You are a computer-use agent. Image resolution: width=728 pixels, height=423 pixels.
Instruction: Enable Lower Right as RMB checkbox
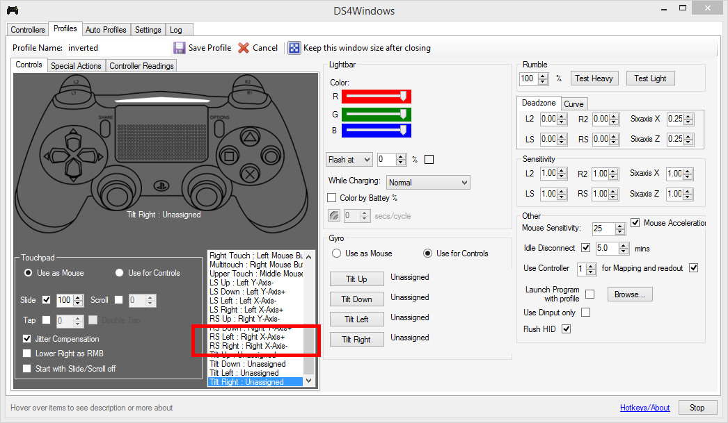click(27, 354)
